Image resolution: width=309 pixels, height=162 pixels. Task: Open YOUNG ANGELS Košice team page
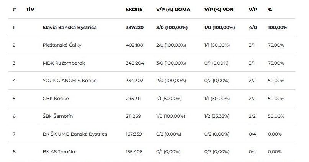pos(70,81)
